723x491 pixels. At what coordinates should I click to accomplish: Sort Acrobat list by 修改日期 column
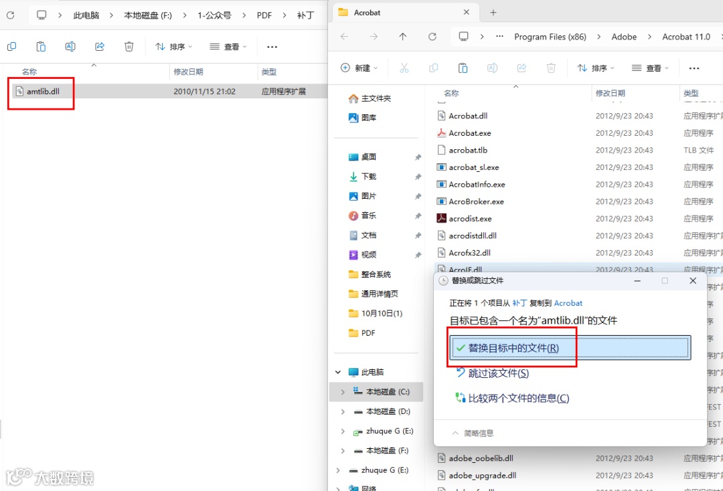pos(611,93)
